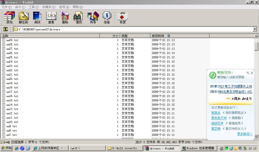Close the Sogou update popup
Screen dimensions: 259x152
click(252, 73)
